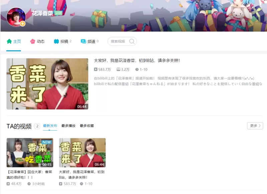Sort videos by 最多收藏
This screenshot has width=267, height=194.
(x=87, y=126)
